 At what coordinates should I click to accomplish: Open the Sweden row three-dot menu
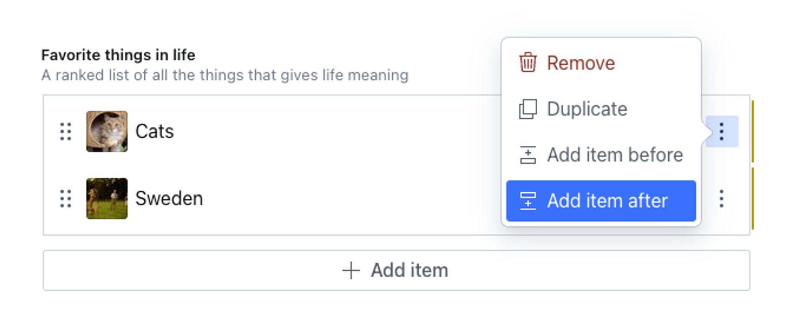[x=721, y=199]
